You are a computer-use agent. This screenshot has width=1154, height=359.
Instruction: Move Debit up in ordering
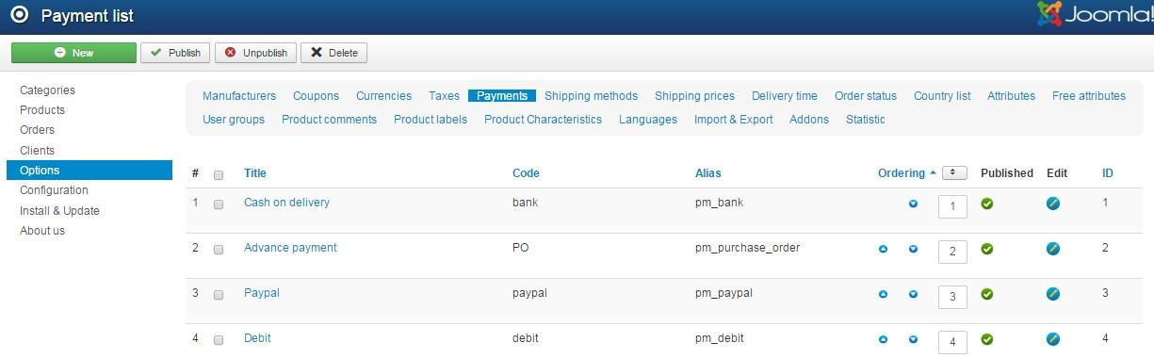pos(883,339)
